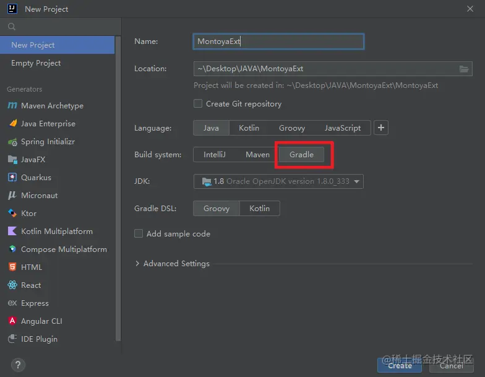Choose IntelliJ build system
Viewport: 485px width, 377px height.
[214, 155]
